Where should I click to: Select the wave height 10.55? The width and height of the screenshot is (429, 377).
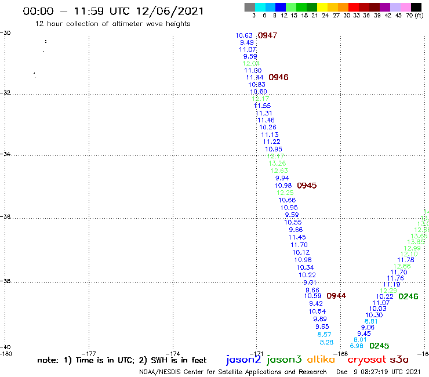293,222
